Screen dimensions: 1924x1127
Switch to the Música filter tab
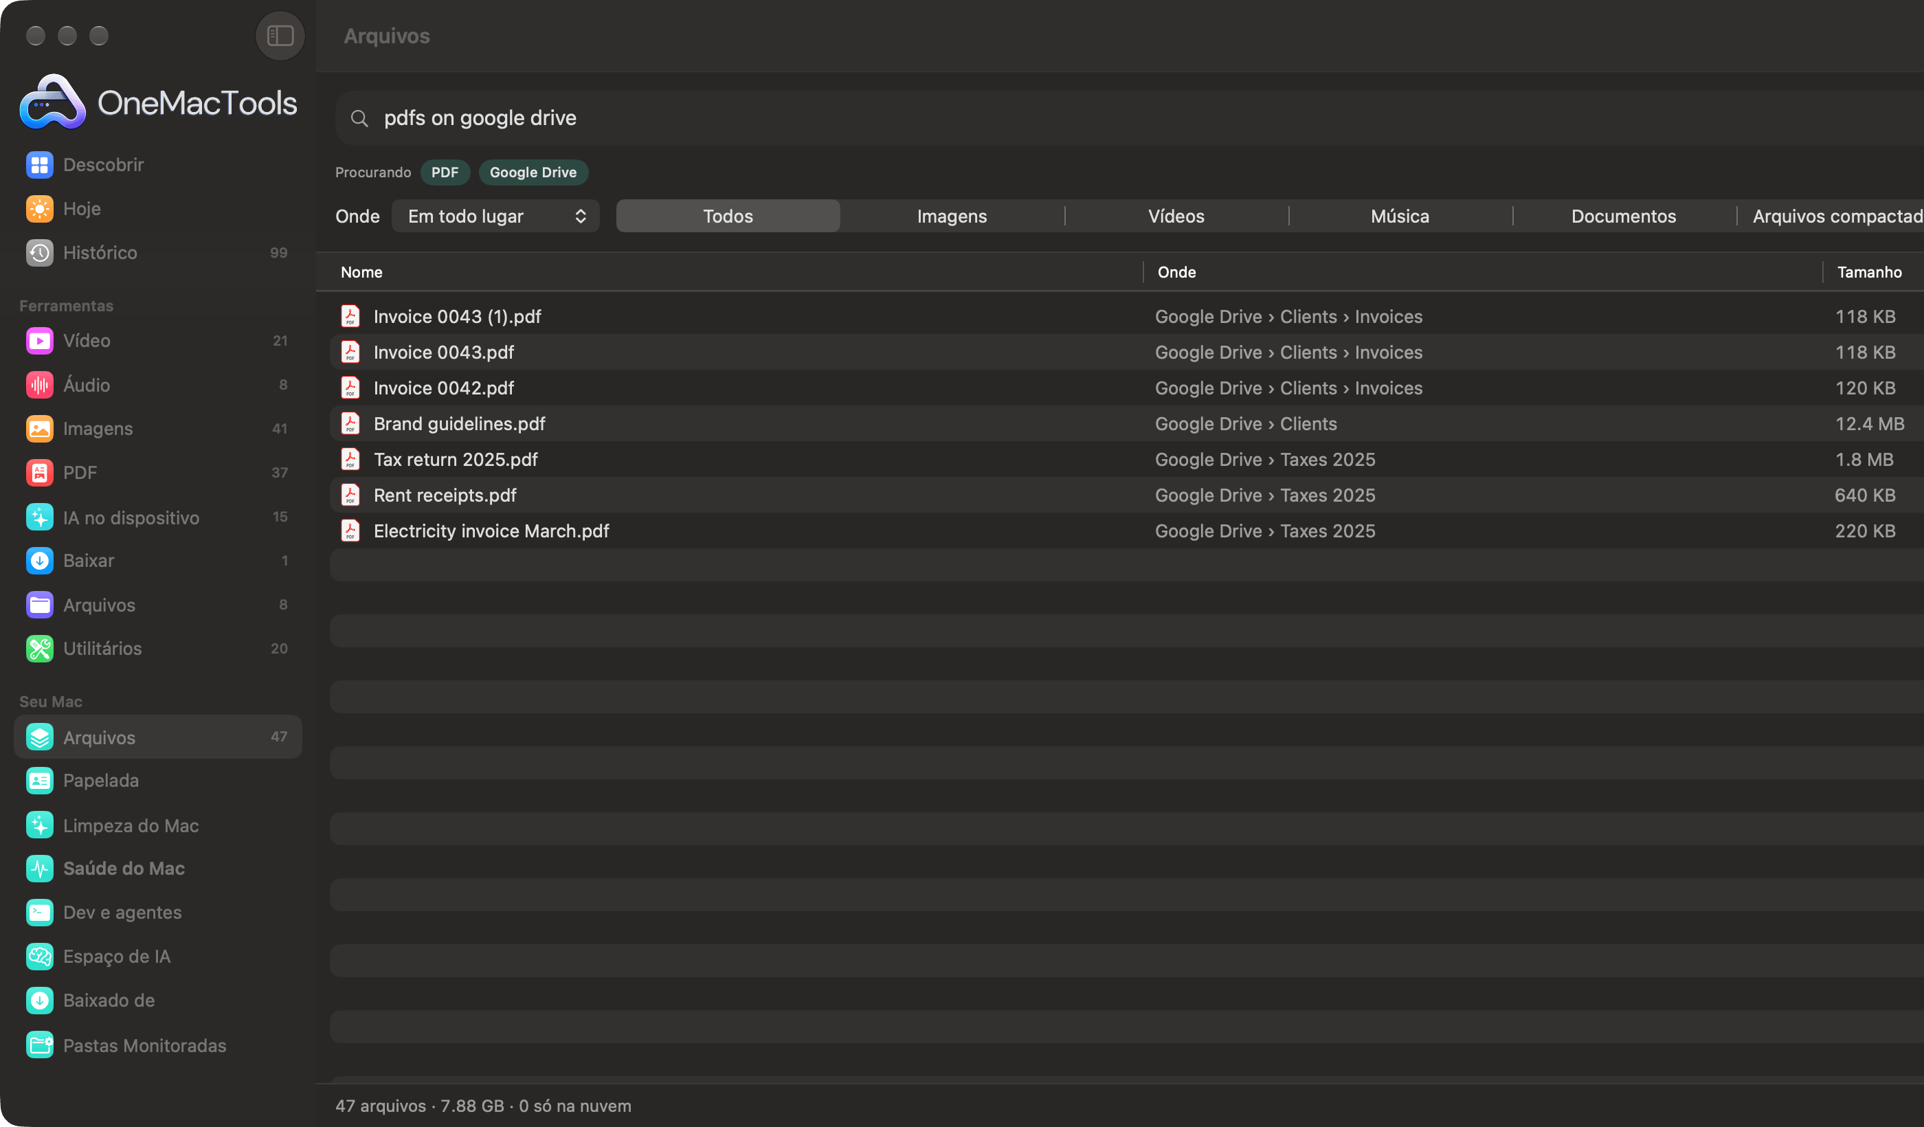[1400, 216]
